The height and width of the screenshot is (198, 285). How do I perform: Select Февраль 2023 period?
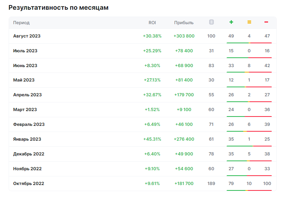[29, 124]
